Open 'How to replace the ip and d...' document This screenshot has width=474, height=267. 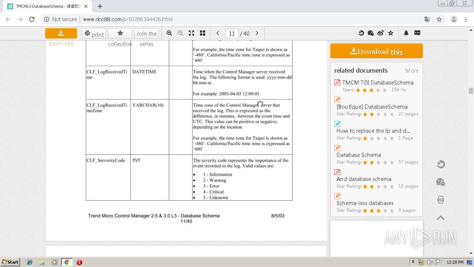[373, 131]
